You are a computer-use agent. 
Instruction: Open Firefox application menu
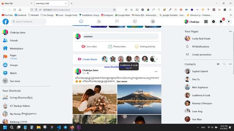(x=230, y=10)
